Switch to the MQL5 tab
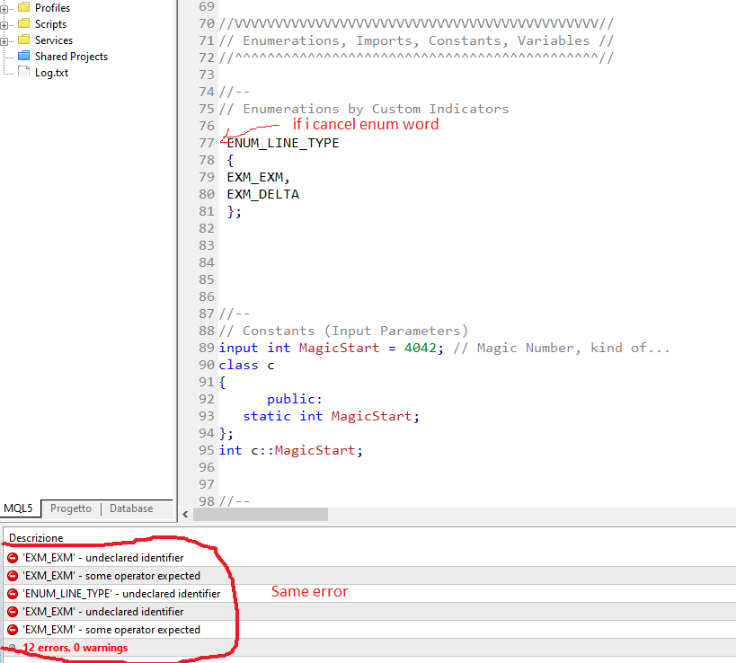 pyautogui.click(x=19, y=508)
